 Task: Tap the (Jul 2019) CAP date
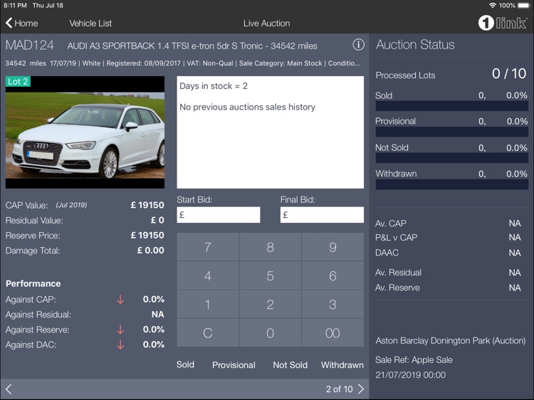71,205
